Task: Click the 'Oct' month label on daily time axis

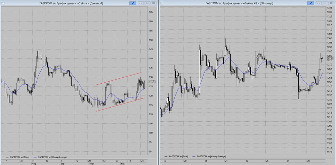Action: click(92, 163)
